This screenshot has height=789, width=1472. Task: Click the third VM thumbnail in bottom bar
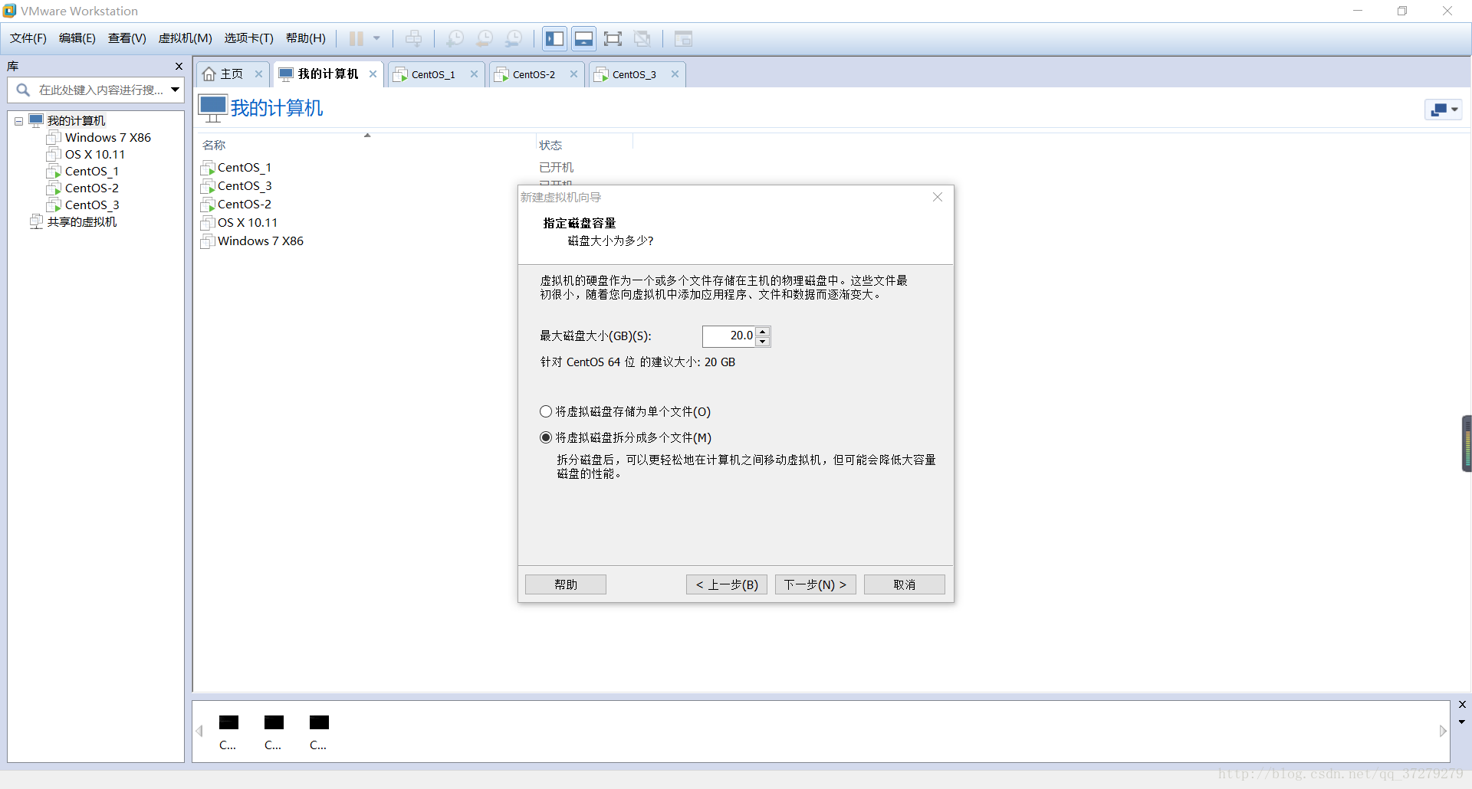(x=319, y=732)
